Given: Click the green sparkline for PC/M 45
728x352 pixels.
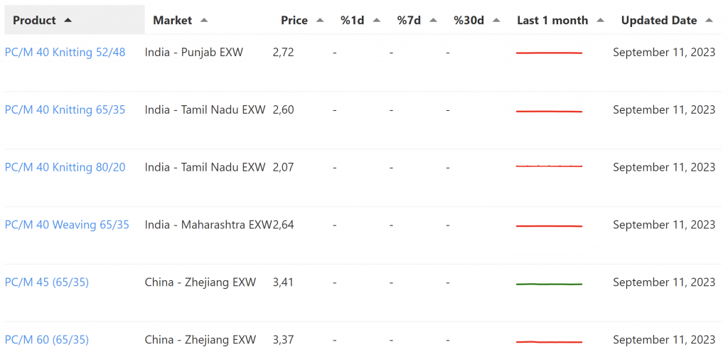Looking at the screenshot, I should (549, 284).
